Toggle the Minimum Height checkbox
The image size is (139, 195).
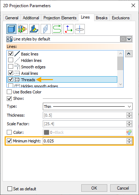[9, 141]
